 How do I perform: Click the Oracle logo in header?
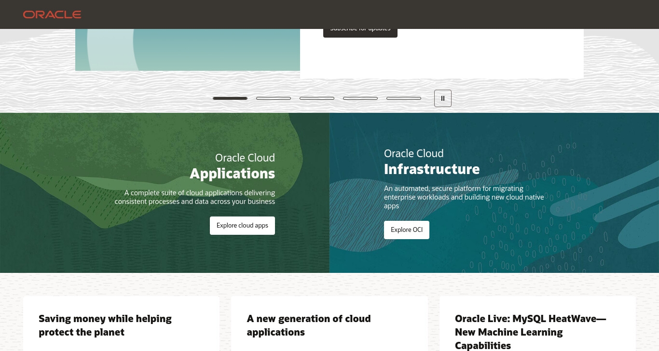point(52,14)
